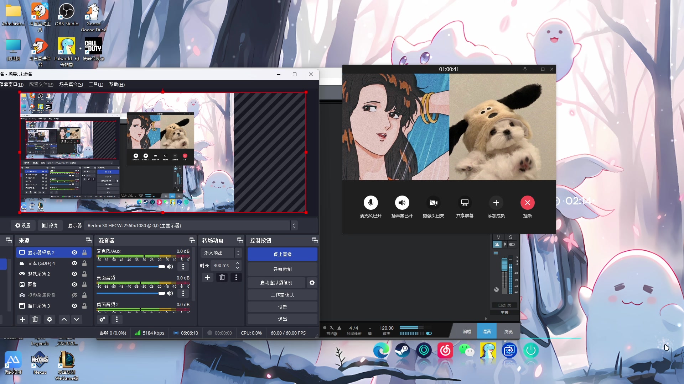Open the 帮助(H) menu
Image resolution: width=684 pixels, height=384 pixels.
coord(117,84)
